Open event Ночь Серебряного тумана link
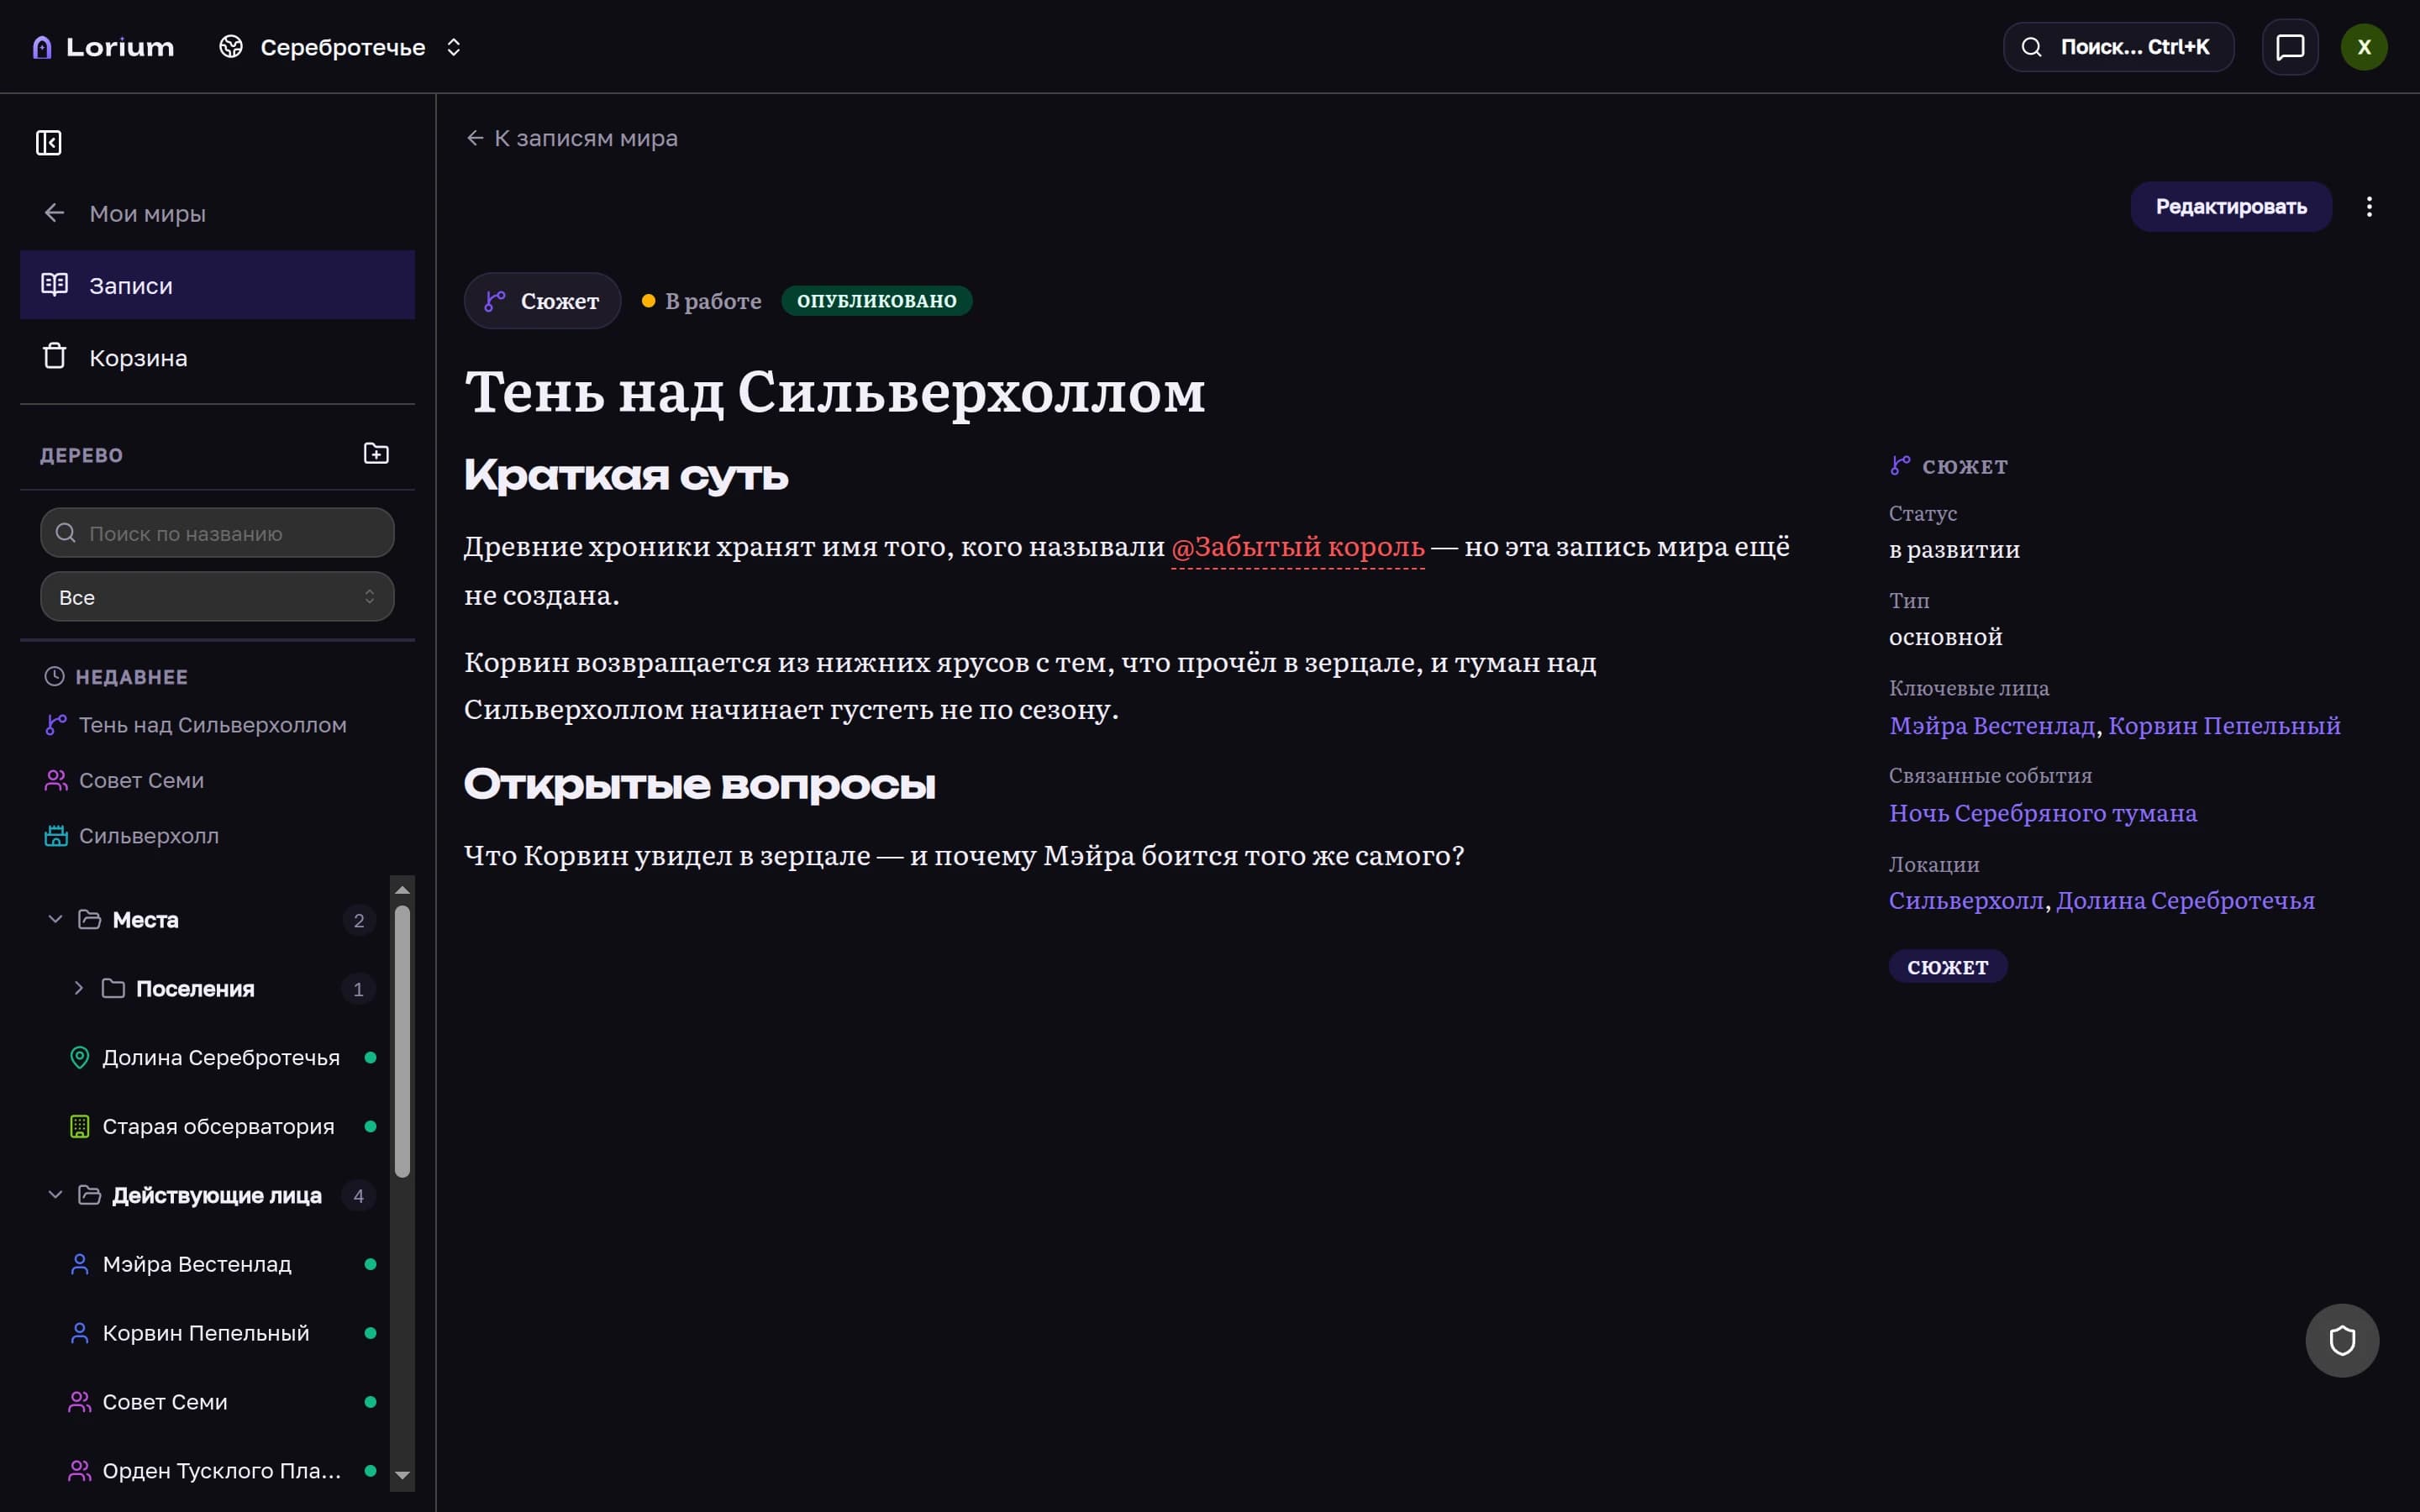The image size is (2420, 1512). (x=2042, y=814)
